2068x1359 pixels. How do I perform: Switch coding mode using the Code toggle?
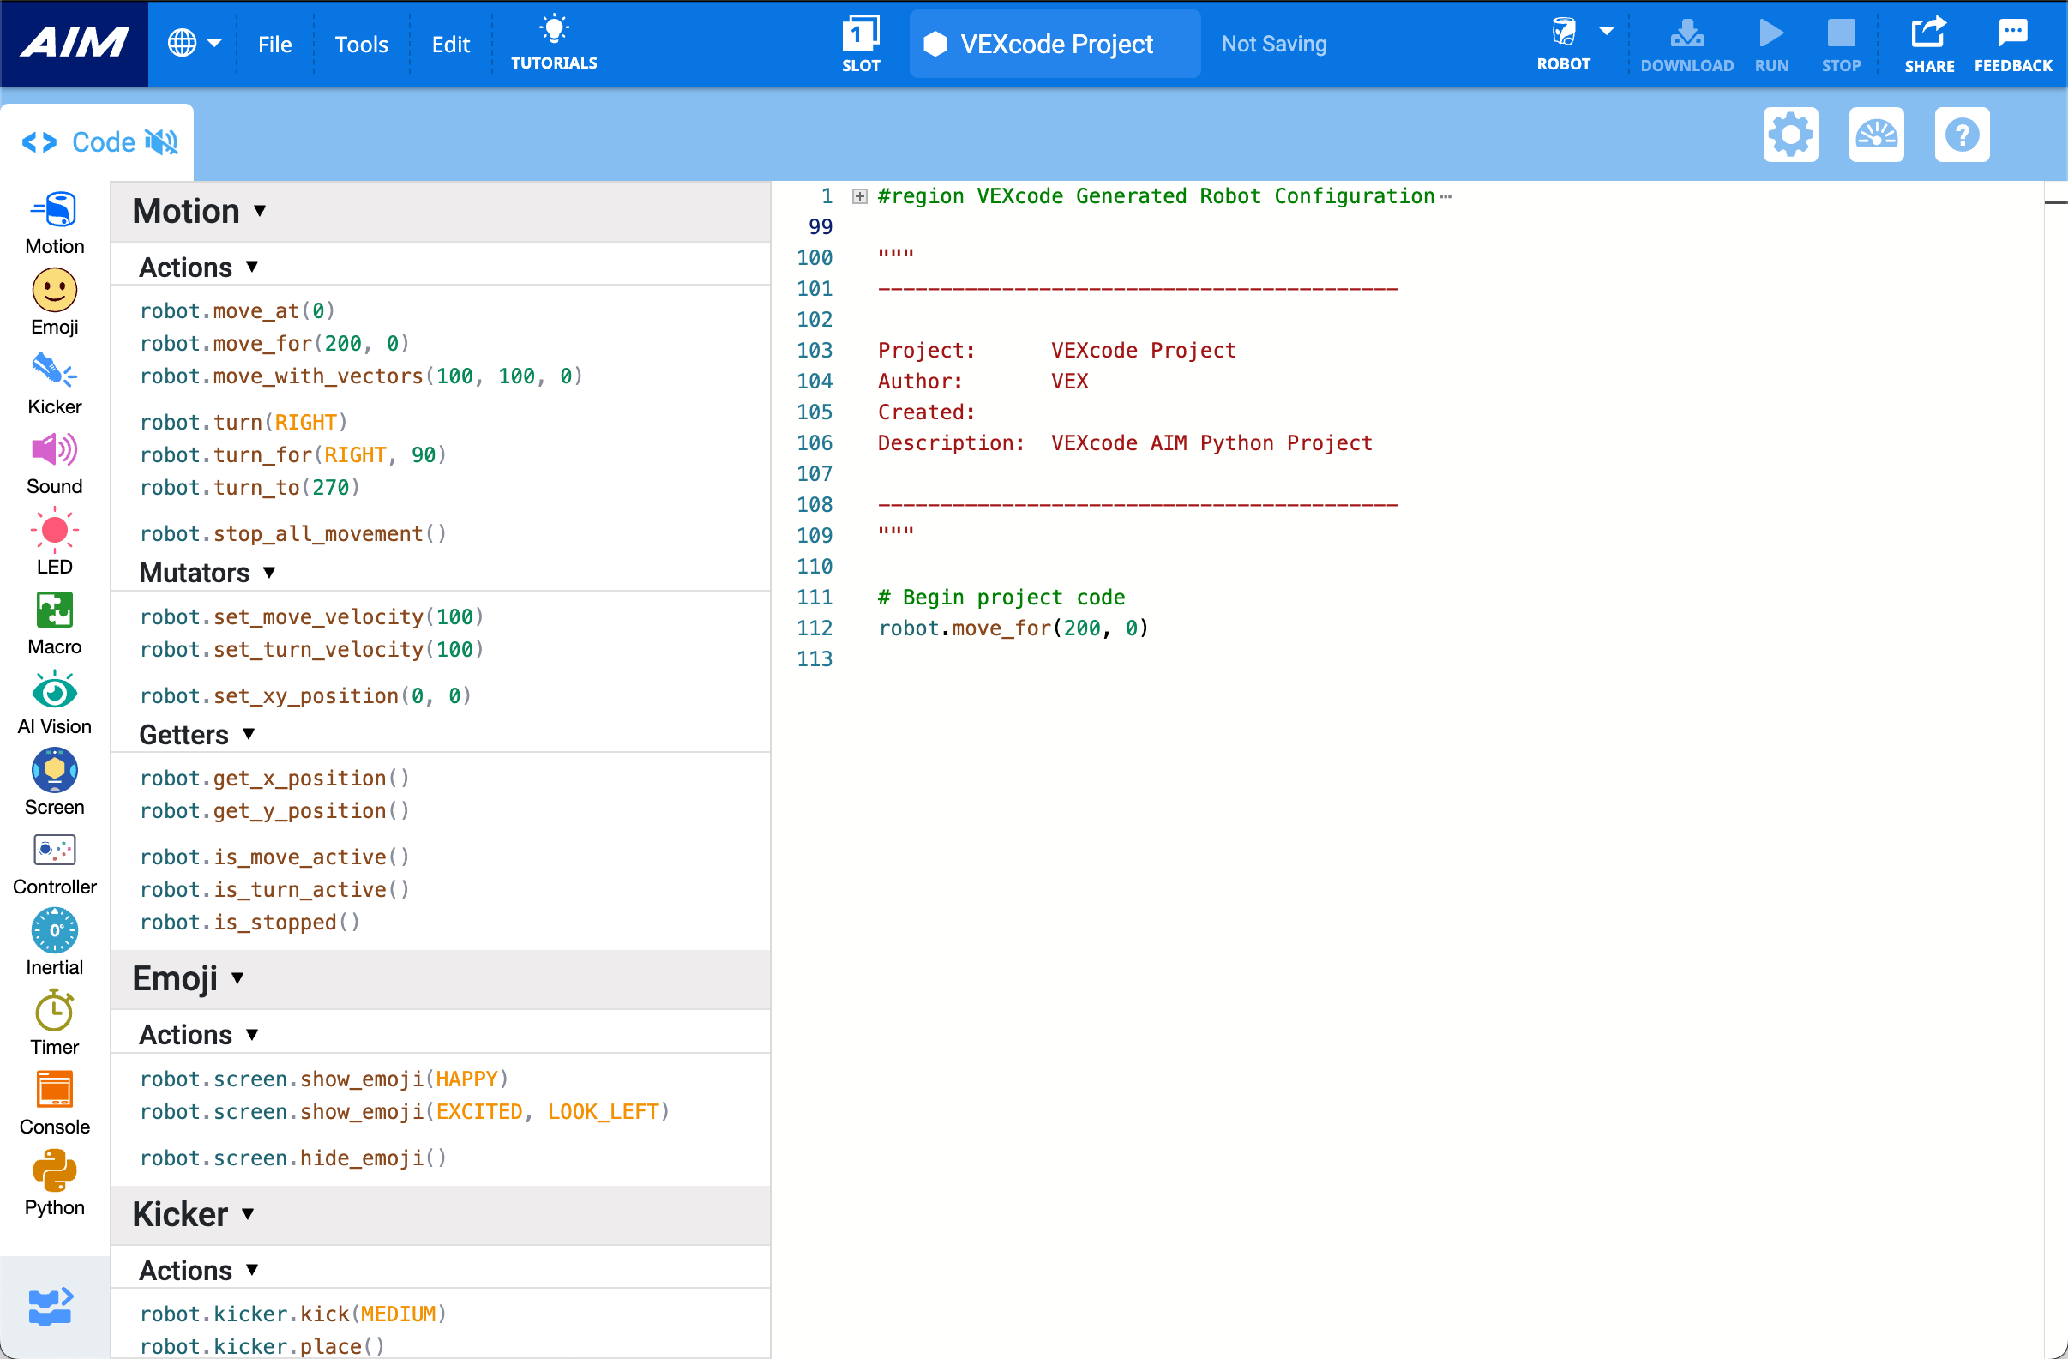pyautogui.click(x=39, y=141)
